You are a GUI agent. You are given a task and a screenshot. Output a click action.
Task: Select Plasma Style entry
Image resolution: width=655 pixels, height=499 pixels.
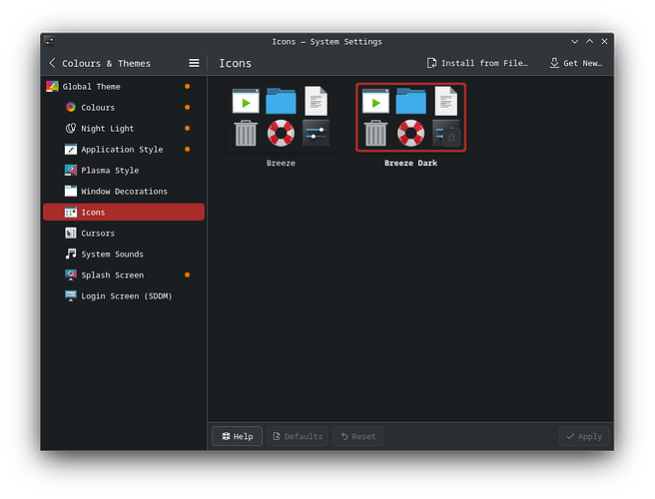coord(124,171)
